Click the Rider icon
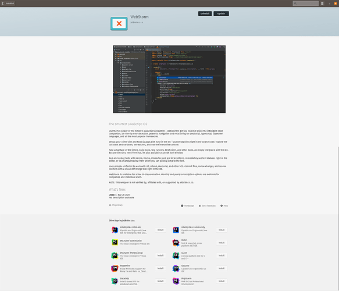The width and height of the screenshot is (339, 291). pyautogui.click(x=176, y=243)
